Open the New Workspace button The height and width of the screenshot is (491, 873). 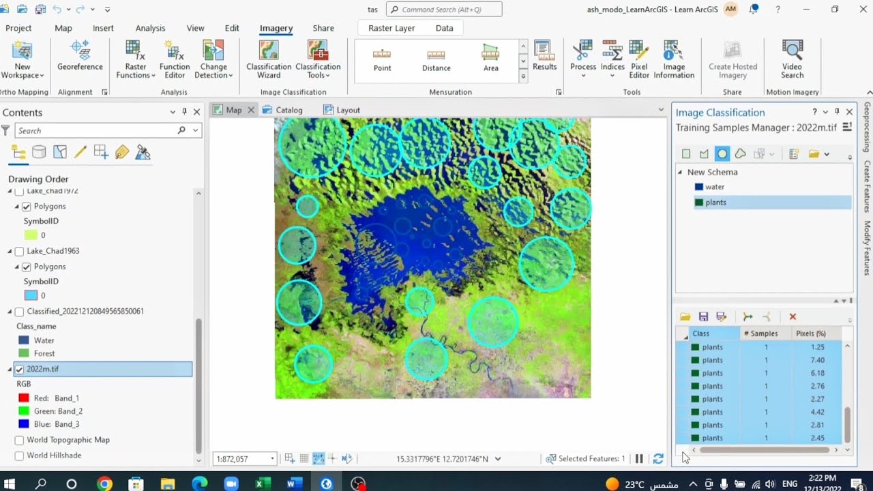click(22, 60)
